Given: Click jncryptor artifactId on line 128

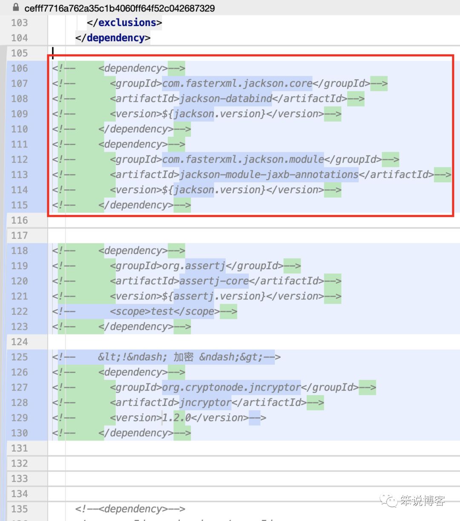Looking at the screenshot, I should pos(205,403).
